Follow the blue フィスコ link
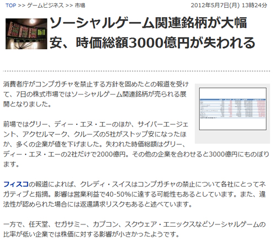 [x=16, y=184]
